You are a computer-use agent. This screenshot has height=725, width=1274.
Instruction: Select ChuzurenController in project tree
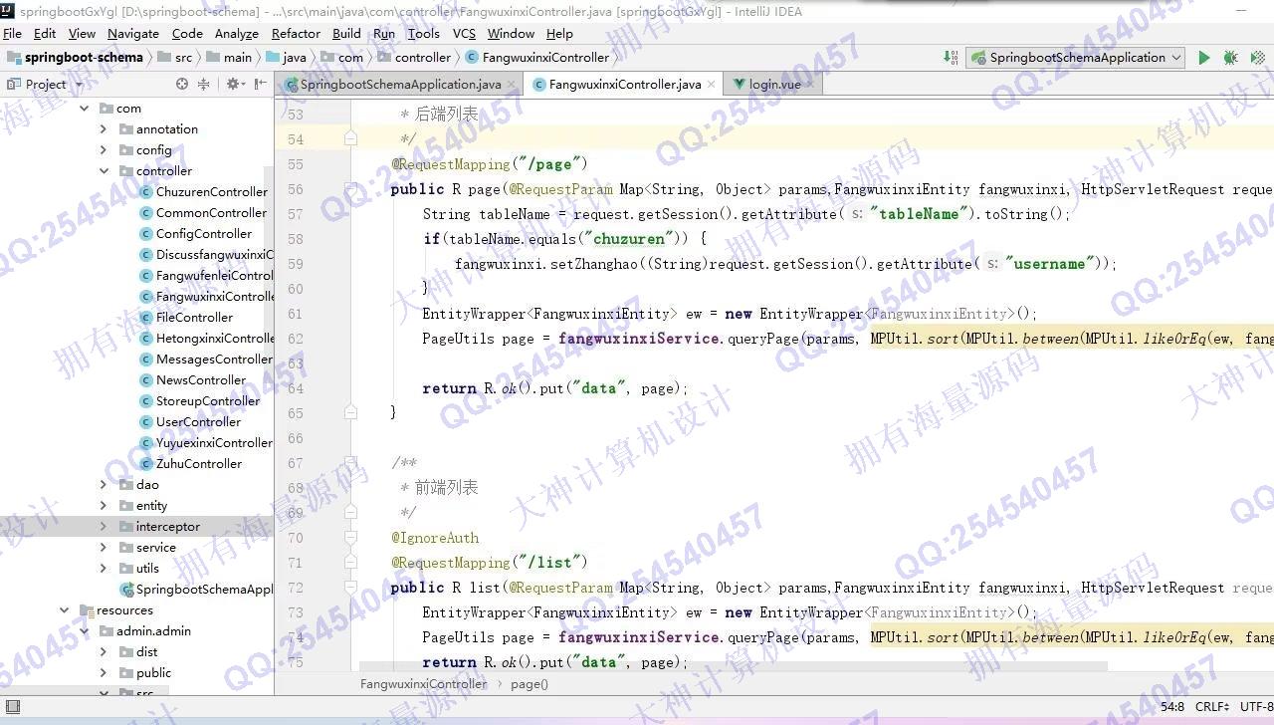[x=211, y=192]
